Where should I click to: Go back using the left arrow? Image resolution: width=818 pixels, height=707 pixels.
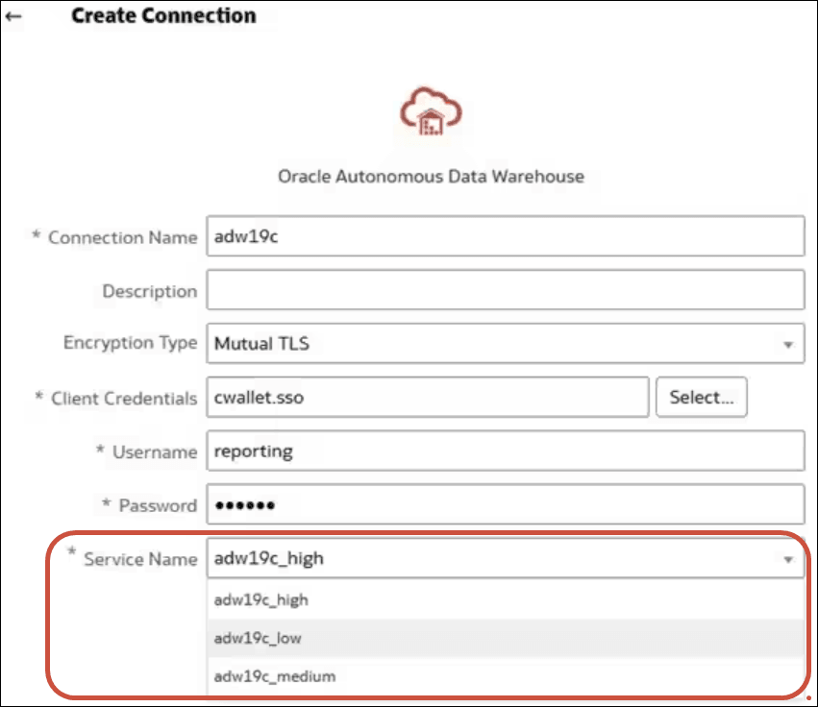13,16
